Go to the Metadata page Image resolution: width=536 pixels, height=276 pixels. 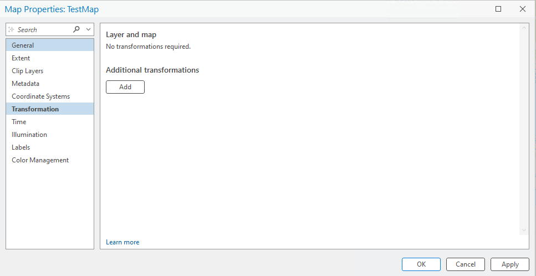point(50,83)
